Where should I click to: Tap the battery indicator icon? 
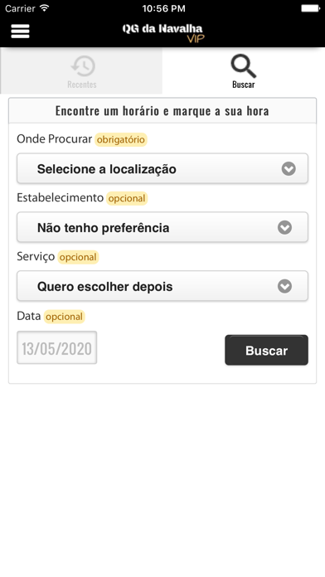click(310, 8)
